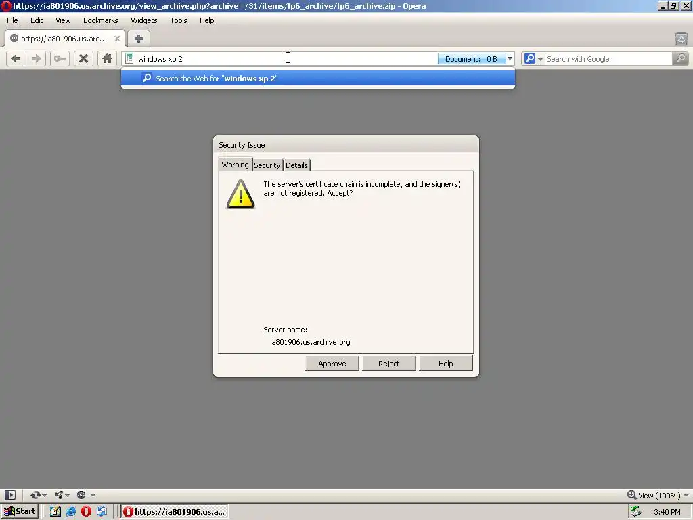Open the File menu
This screenshot has width=693, height=520.
[12, 20]
